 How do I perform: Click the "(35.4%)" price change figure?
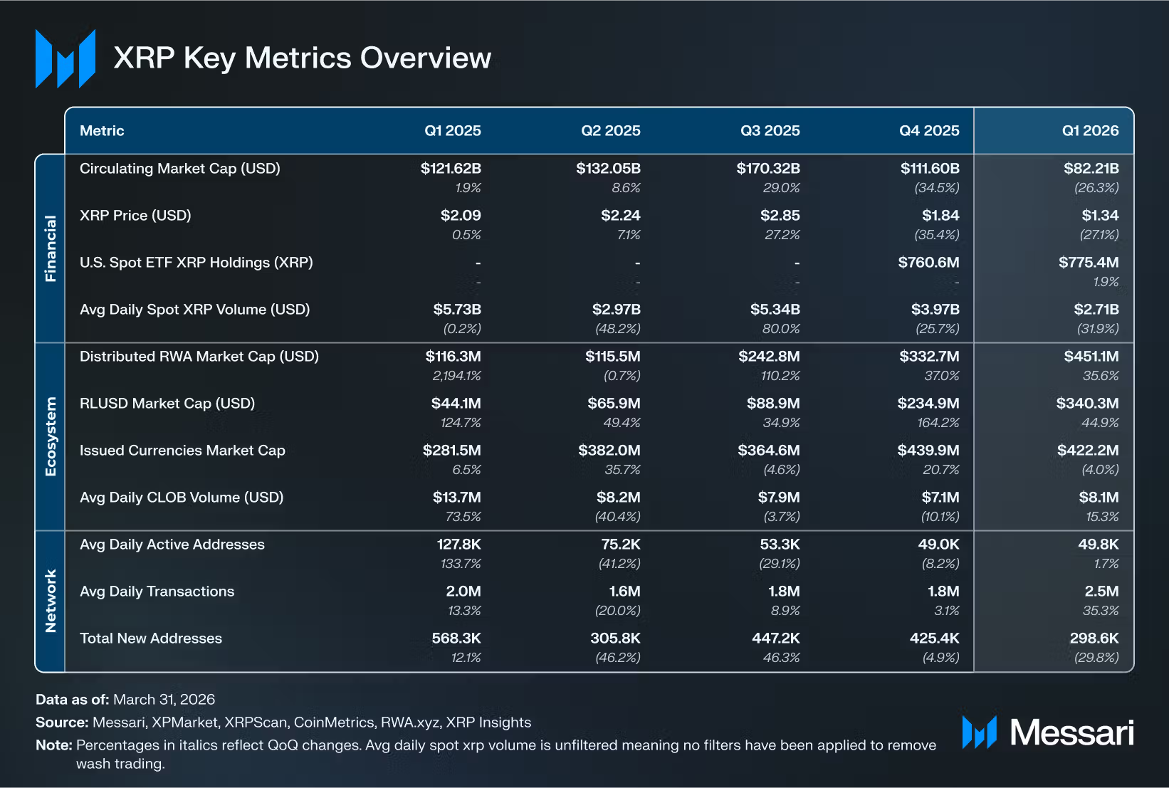(x=937, y=235)
